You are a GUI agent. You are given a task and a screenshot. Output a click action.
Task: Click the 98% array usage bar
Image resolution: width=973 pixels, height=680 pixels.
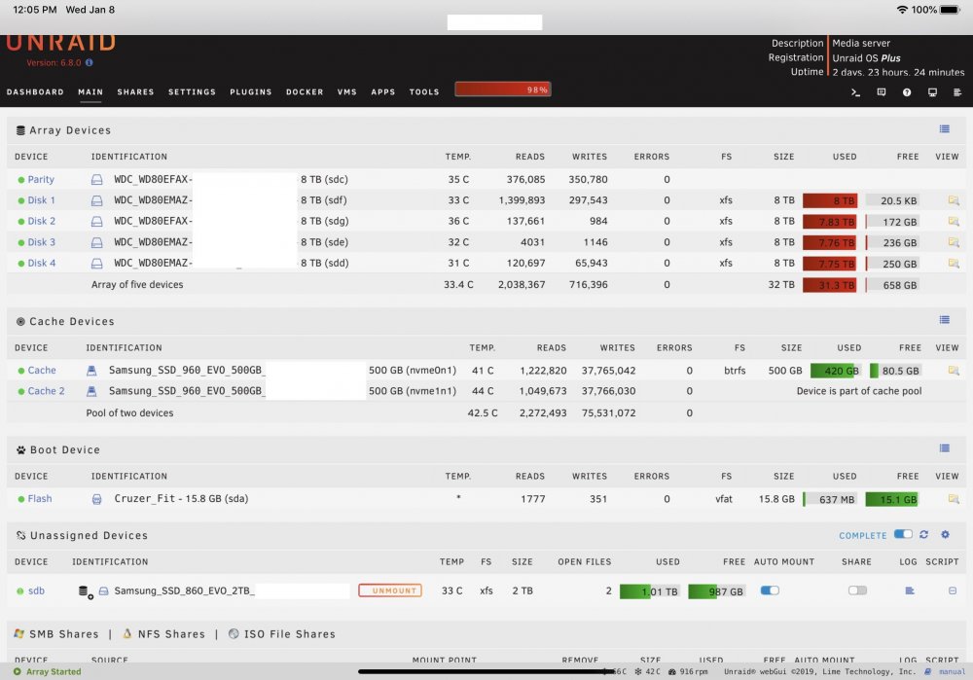(x=503, y=89)
